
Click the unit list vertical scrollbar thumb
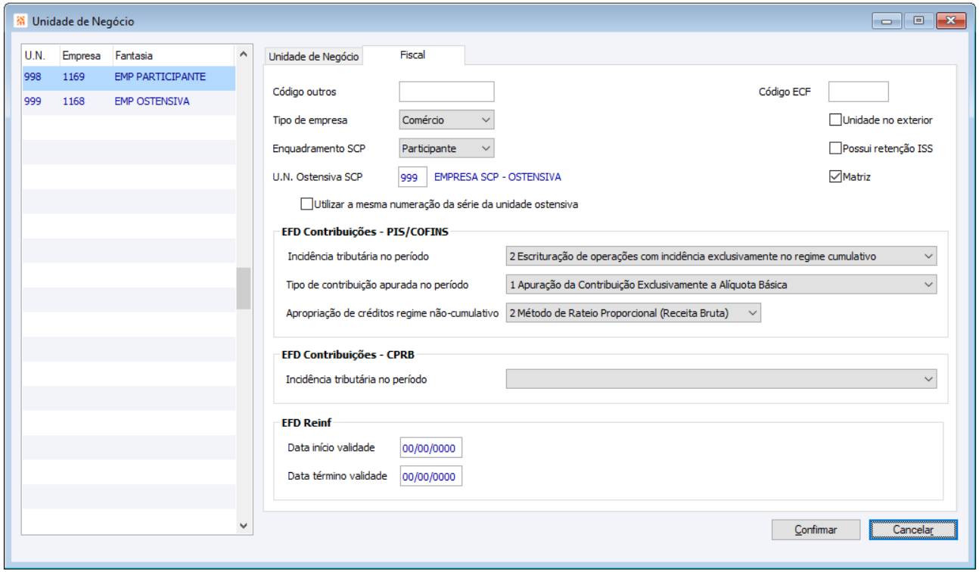tap(244, 288)
